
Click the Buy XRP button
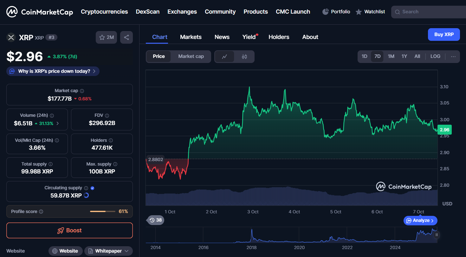pos(443,34)
